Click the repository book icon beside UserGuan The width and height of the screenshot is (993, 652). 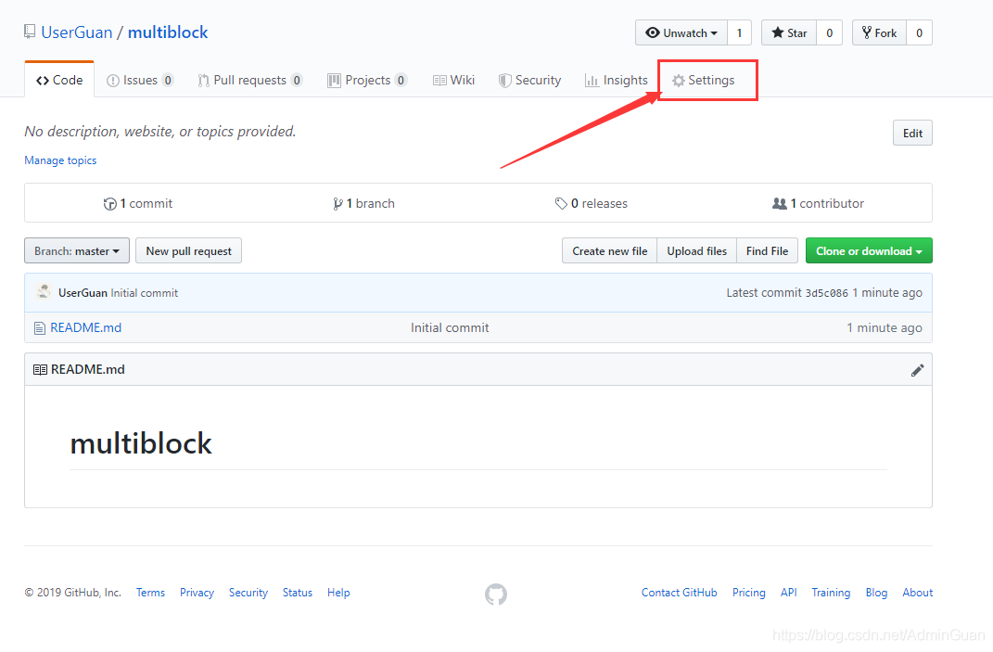[x=30, y=32]
